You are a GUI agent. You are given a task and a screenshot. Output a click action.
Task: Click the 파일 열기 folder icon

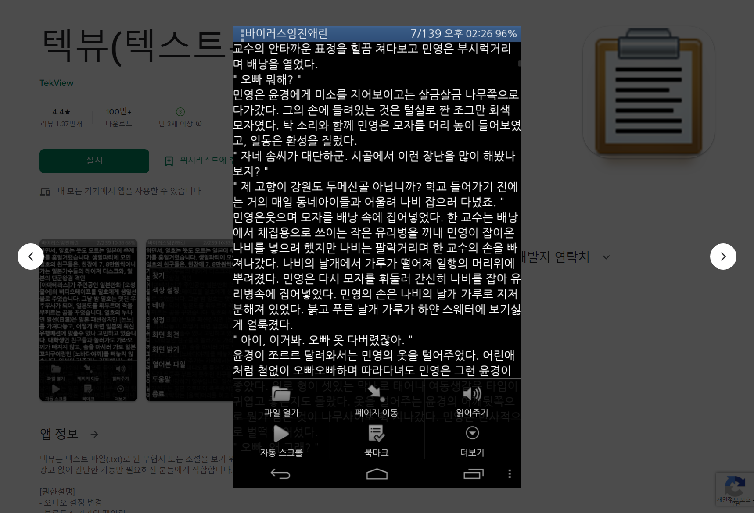click(x=281, y=394)
